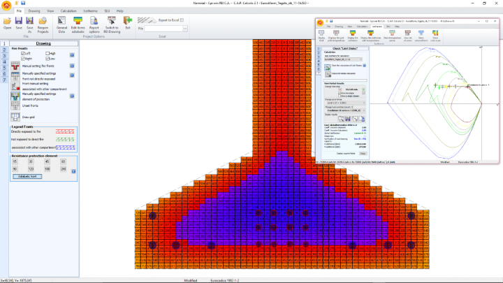Viewport: 503px width, 283px height.
Task: Click the File path input field
Action: pos(164,29)
